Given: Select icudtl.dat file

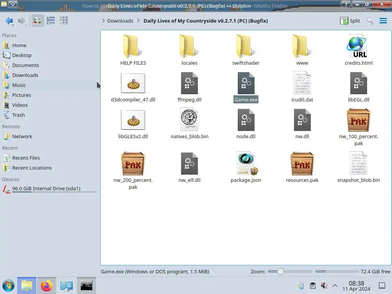Looking at the screenshot, I should tap(302, 87).
